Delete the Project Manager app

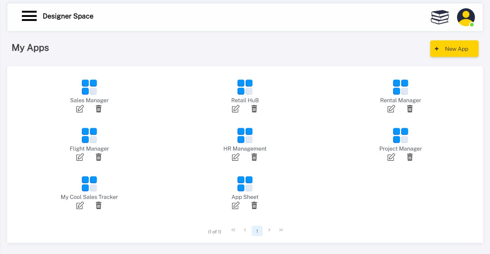click(410, 157)
